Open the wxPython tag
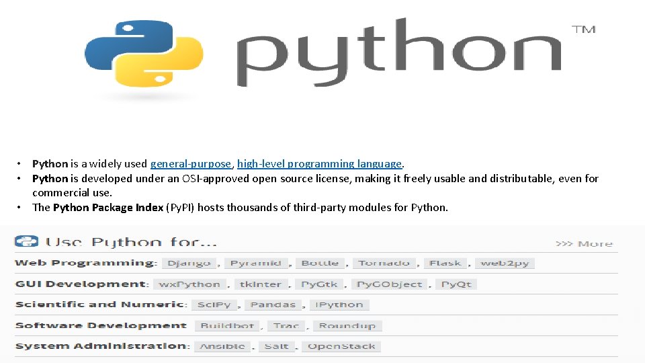Screen dimensions: 645x363 pos(189,284)
